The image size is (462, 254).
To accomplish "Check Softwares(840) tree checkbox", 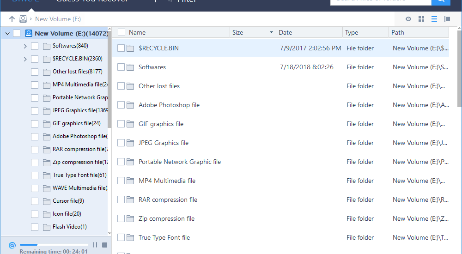I will (35, 46).
